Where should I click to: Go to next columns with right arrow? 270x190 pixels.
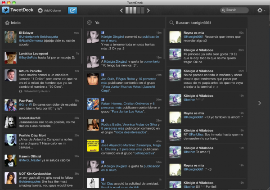pos(148,10)
